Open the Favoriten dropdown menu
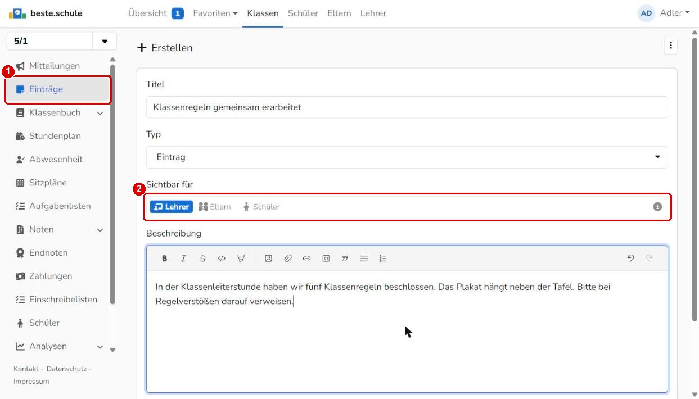The width and height of the screenshot is (699, 399). (x=215, y=13)
